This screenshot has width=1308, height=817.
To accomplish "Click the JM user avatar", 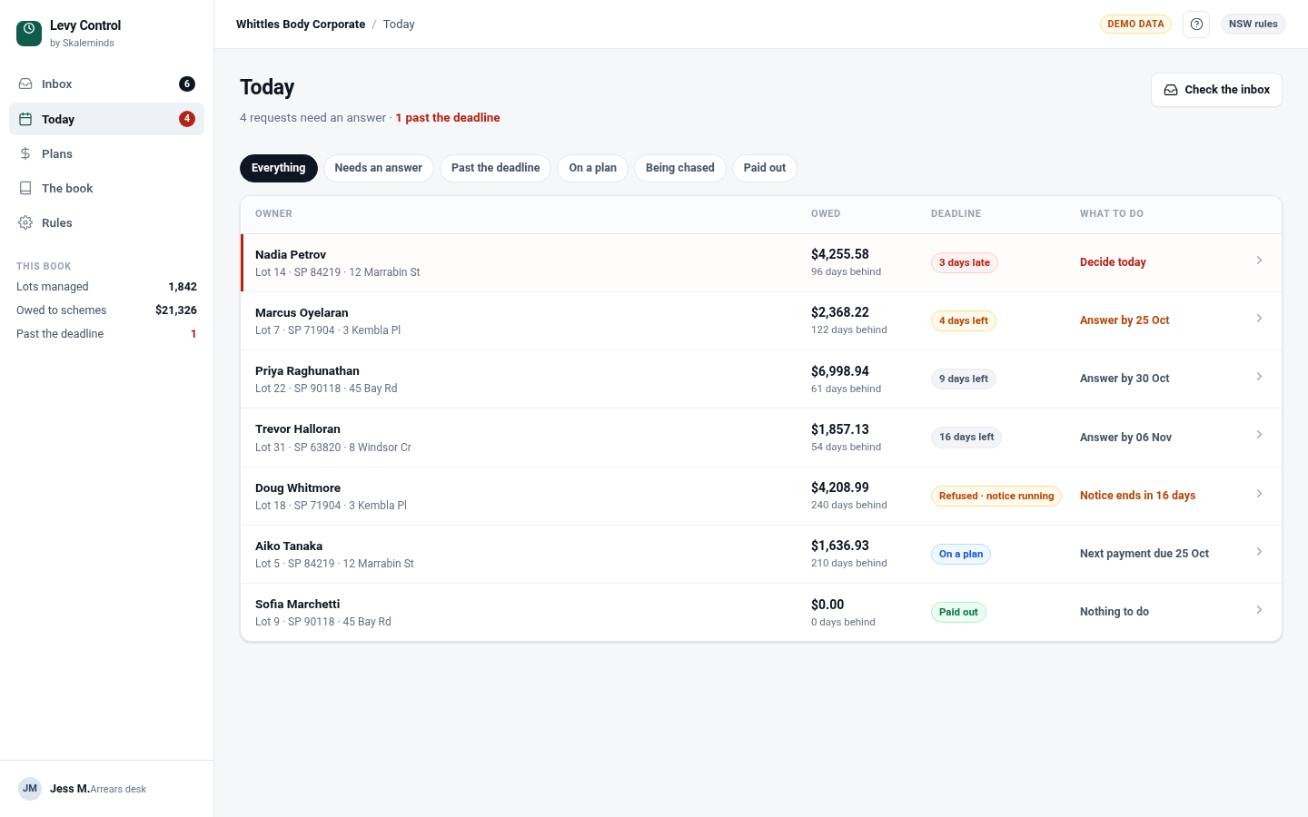I will [x=30, y=788].
